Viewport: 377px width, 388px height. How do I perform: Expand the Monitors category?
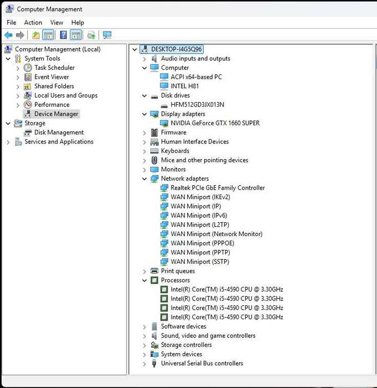pyautogui.click(x=144, y=170)
